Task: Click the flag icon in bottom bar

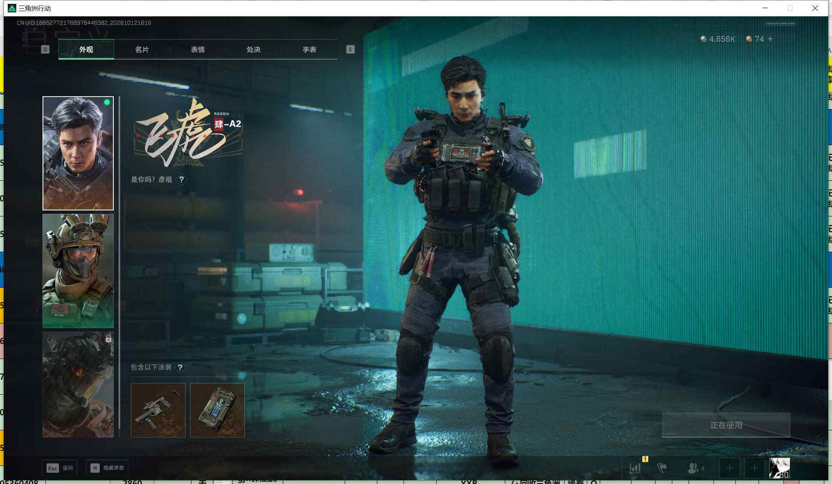Action: click(662, 468)
